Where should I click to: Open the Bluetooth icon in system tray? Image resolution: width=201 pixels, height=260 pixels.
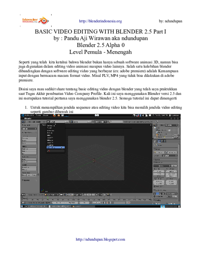[x=140, y=115]
